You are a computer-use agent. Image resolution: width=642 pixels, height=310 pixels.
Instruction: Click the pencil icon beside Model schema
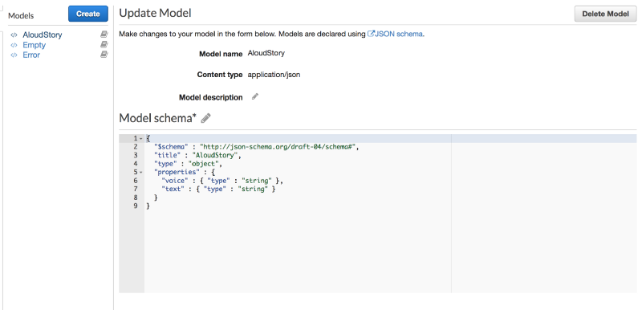click(205, 118)
